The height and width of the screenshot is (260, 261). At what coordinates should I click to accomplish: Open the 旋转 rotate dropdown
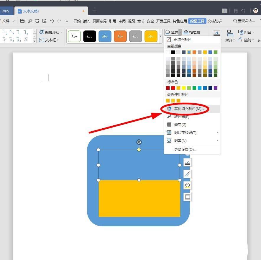[x=246, y=40]
